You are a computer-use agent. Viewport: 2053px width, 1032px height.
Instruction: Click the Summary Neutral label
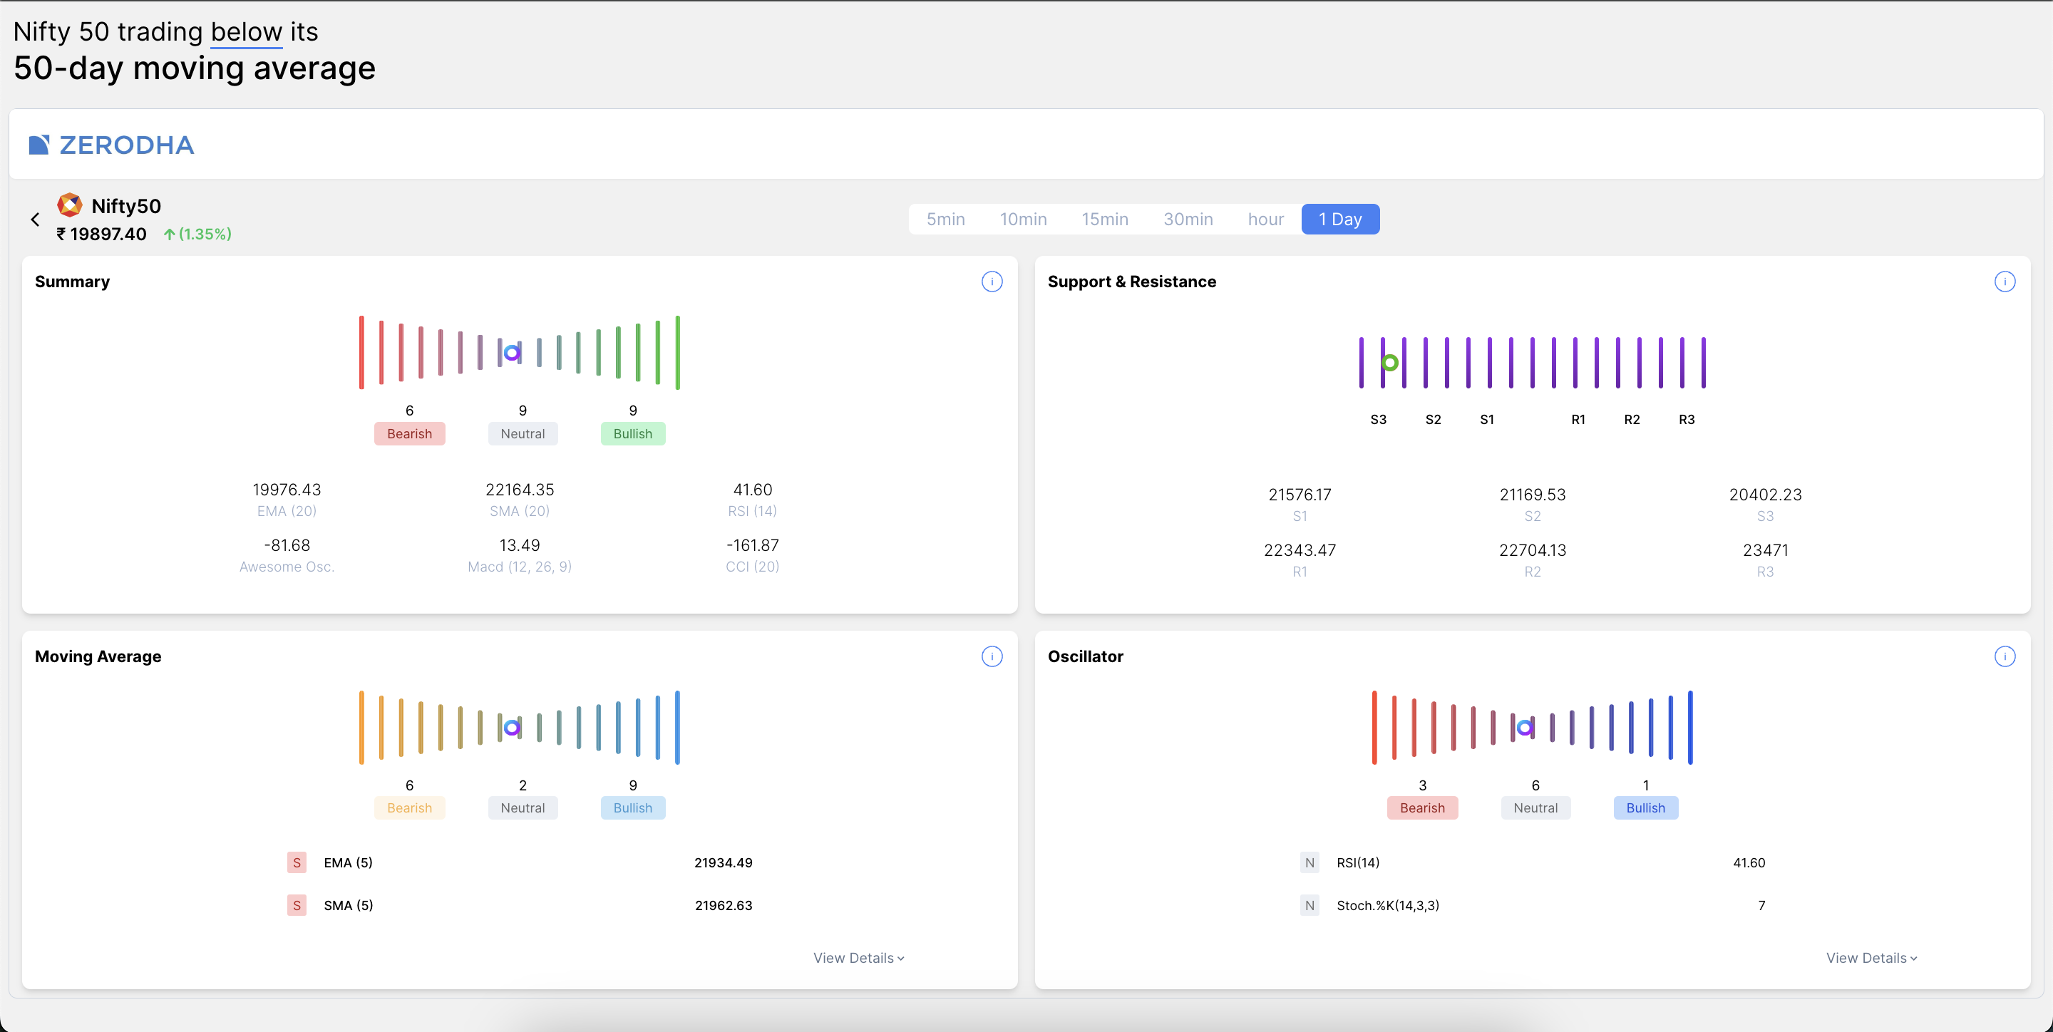[523, 433]
